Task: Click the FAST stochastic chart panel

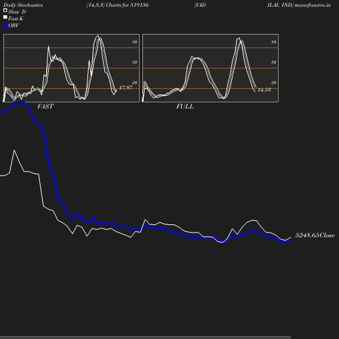Action: point(71,68)
